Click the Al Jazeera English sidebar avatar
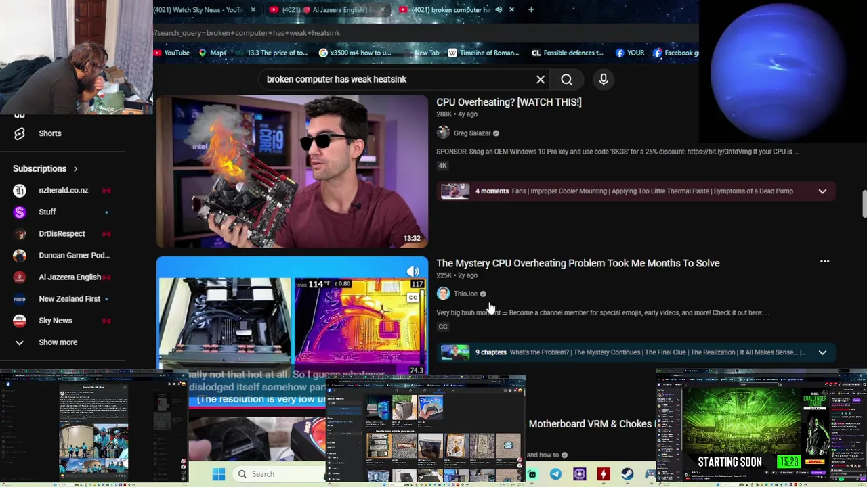Screen dimensions: 867x487 pos(20,277)
